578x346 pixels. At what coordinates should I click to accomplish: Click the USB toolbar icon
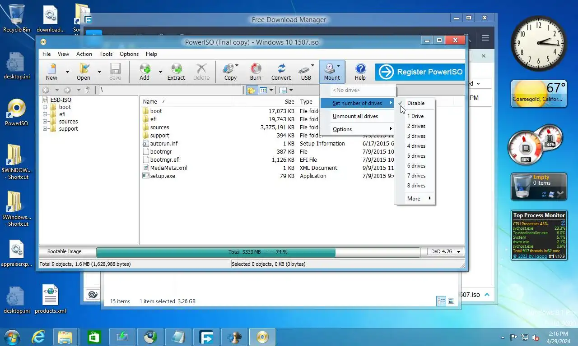306,72
